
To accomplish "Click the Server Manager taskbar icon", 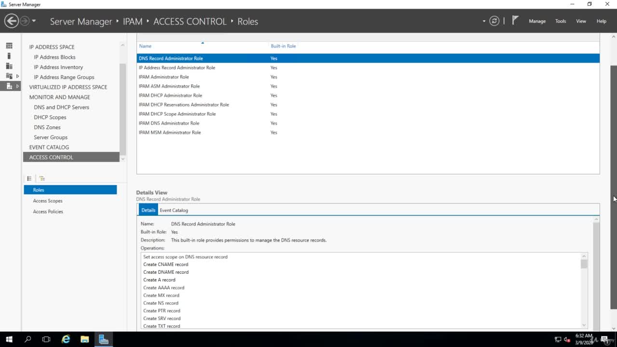I will pyautogui.click(x=104, y=339).
